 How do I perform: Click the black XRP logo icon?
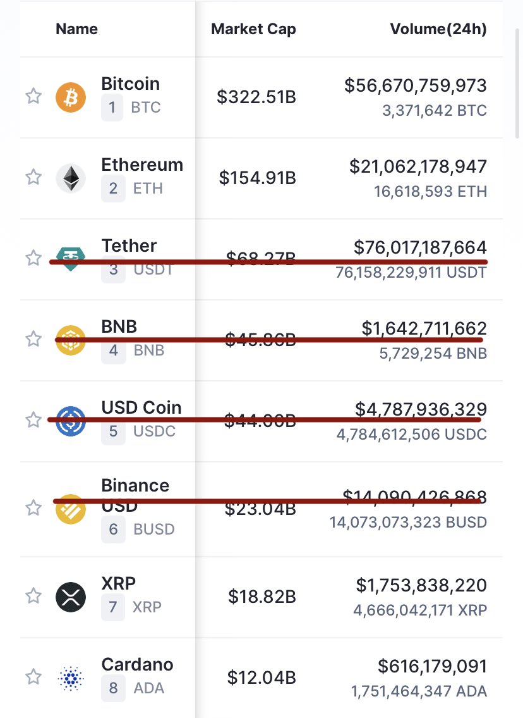click(70, 597)
